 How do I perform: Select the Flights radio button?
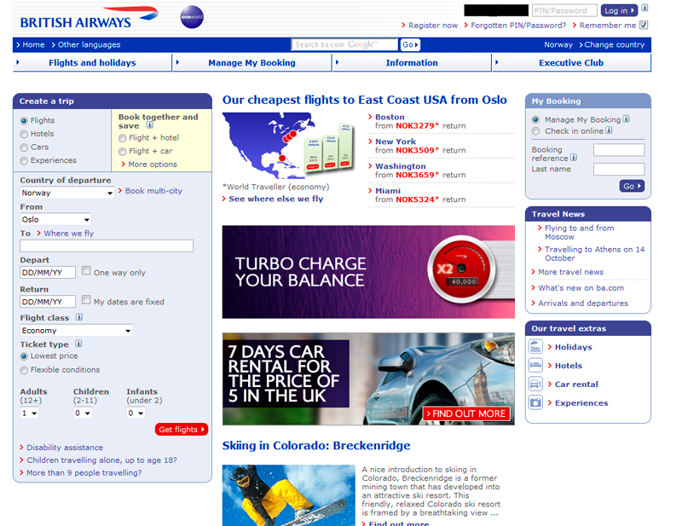click(24, 121)
